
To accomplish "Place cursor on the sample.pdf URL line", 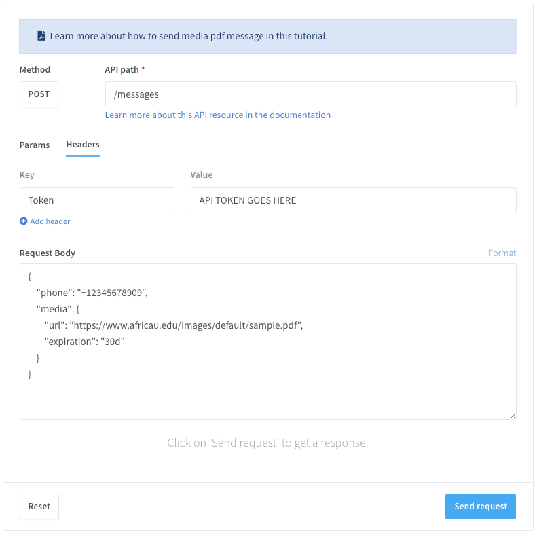I will coord(173,325).
